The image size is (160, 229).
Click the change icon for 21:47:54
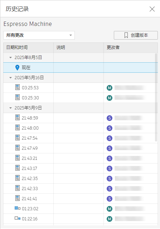[x=18, y=138]
